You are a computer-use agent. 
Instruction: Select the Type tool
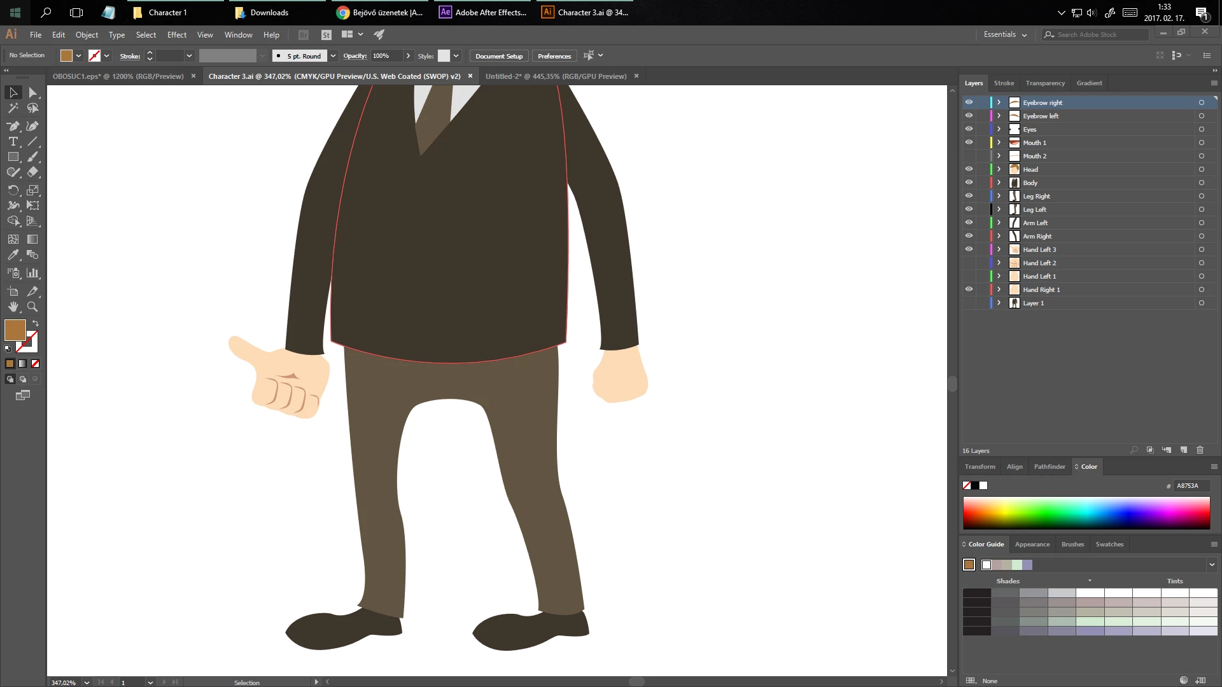pyautogui.click(x=13, y=141)
